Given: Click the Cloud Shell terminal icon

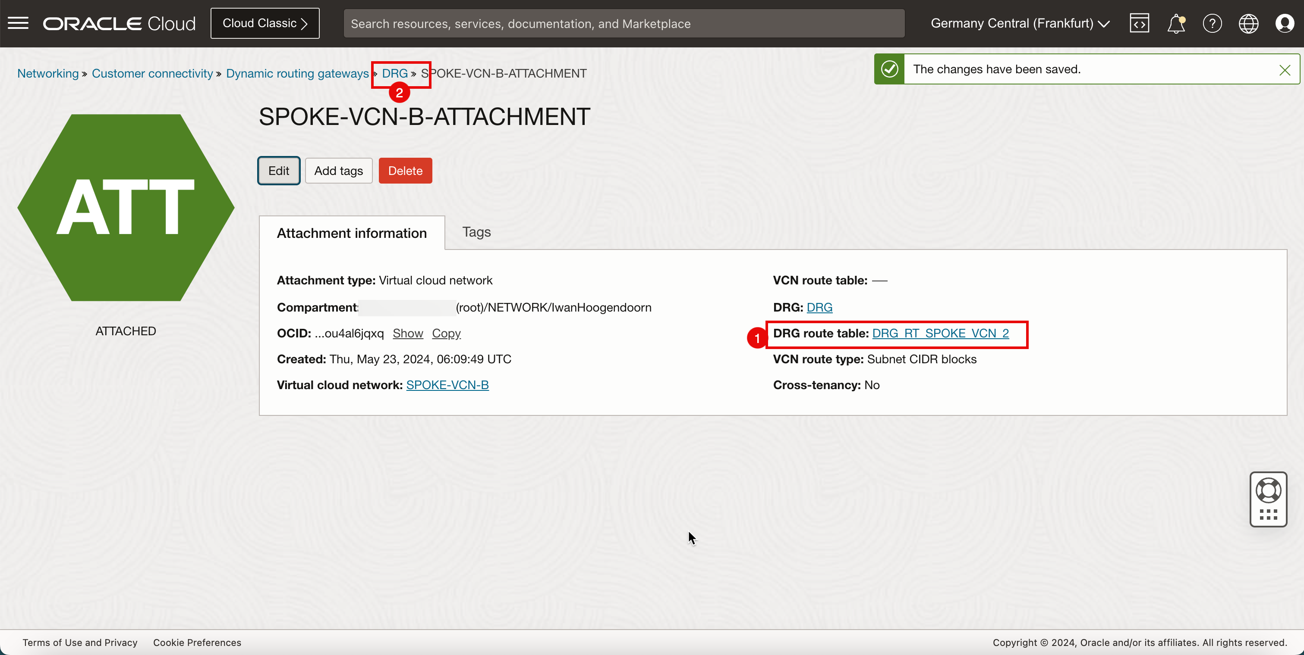Looking at the screenshot, I should tap(1139, 22).
